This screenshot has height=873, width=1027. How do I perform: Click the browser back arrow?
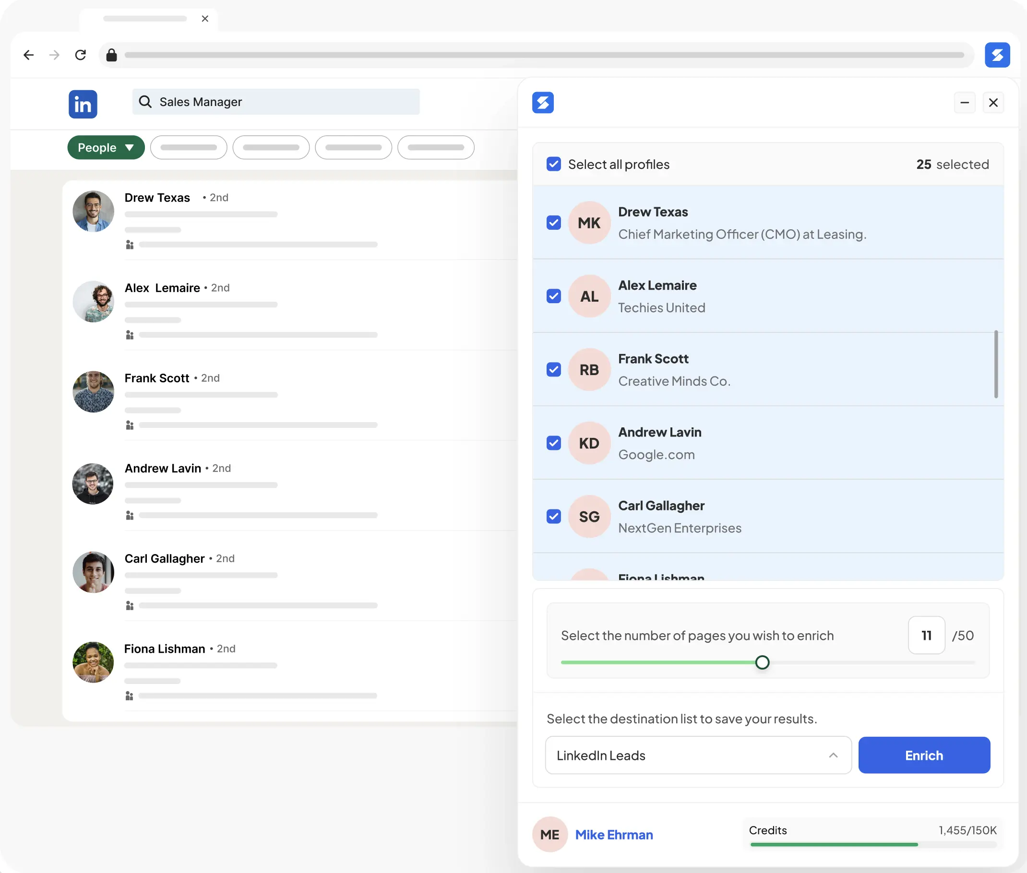[29, 55]
